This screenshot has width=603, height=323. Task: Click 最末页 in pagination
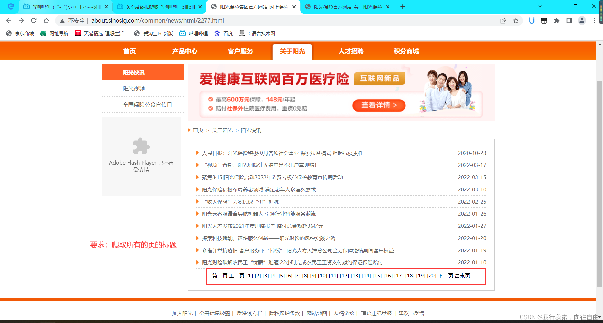pos(462,276)
